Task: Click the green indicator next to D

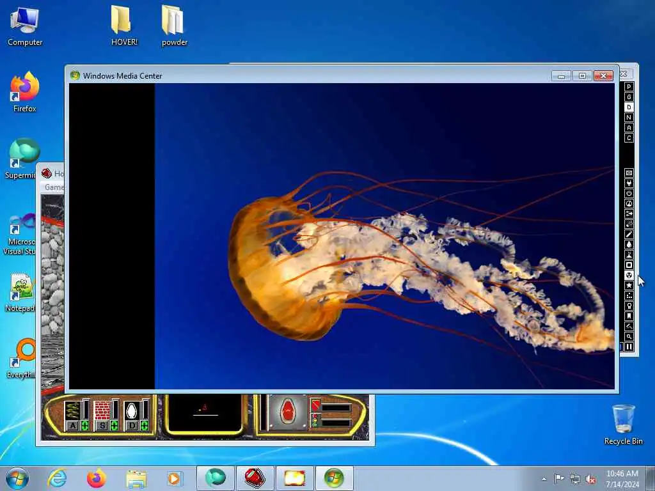Action: point(144,426)
